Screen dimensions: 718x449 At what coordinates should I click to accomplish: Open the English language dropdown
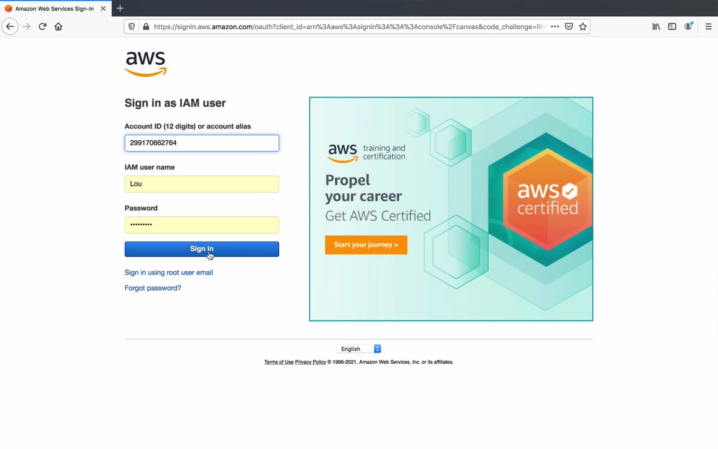358,349
